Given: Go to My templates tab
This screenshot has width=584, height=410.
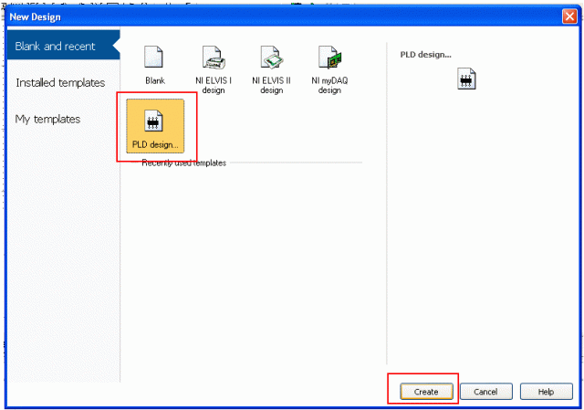Looking at the screenshot, I should point(47,120).
